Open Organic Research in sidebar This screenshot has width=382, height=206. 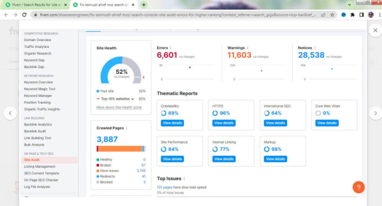coord(38,53)
